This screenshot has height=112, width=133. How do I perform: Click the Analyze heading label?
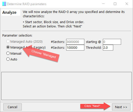coord(9,12)
